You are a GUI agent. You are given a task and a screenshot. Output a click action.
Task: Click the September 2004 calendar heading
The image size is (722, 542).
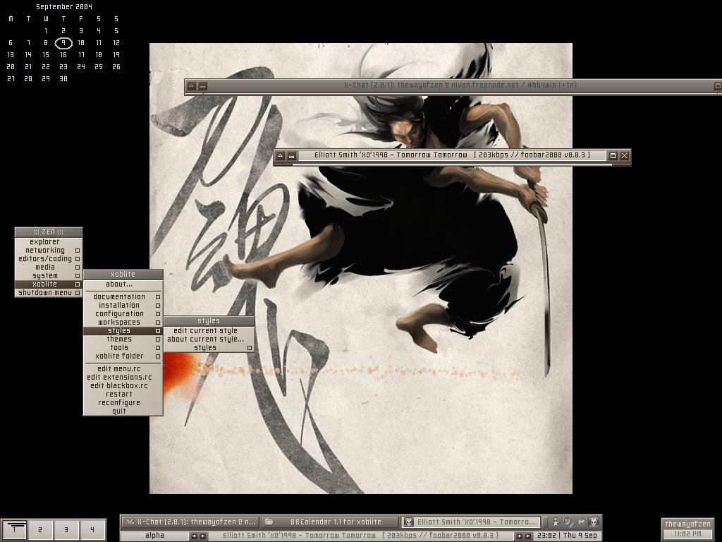click(x=64, y=7)
